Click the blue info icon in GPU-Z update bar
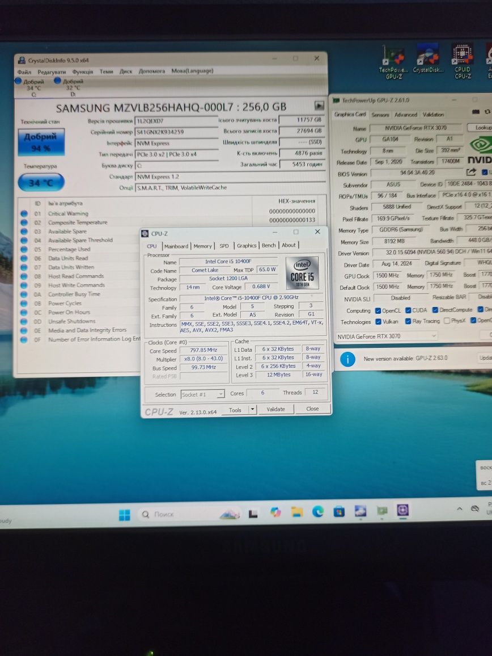The width and height of the screenshot is (492, 656). click(347, 359)
